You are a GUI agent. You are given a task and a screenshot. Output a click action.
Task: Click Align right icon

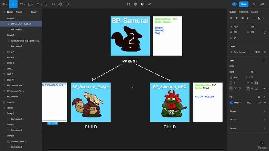point(242,18)
